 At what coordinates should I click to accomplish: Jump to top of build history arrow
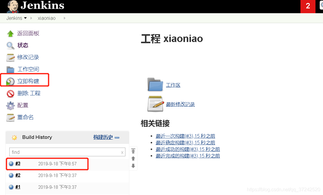tap(133, 151)
